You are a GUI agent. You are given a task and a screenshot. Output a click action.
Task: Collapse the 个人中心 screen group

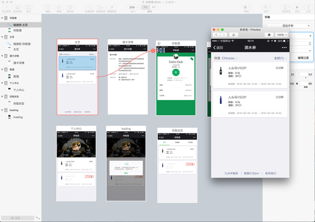[x=2, y=83]
